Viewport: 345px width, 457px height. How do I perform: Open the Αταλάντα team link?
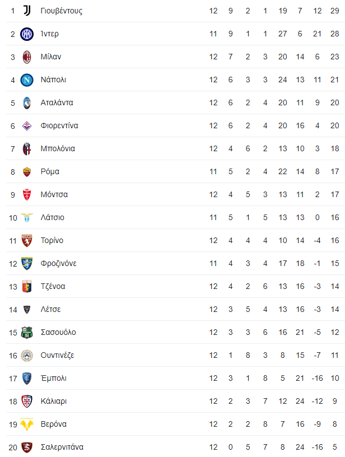pyautogui.click(x=57, y=102)
